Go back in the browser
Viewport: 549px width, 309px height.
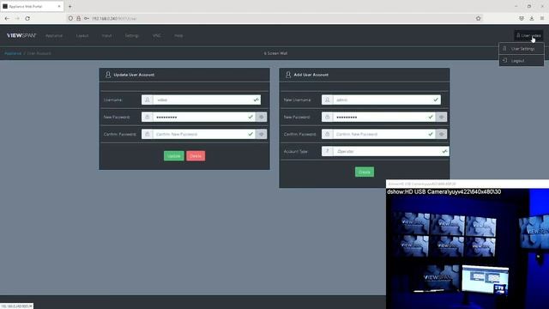[x=7, y=18]
